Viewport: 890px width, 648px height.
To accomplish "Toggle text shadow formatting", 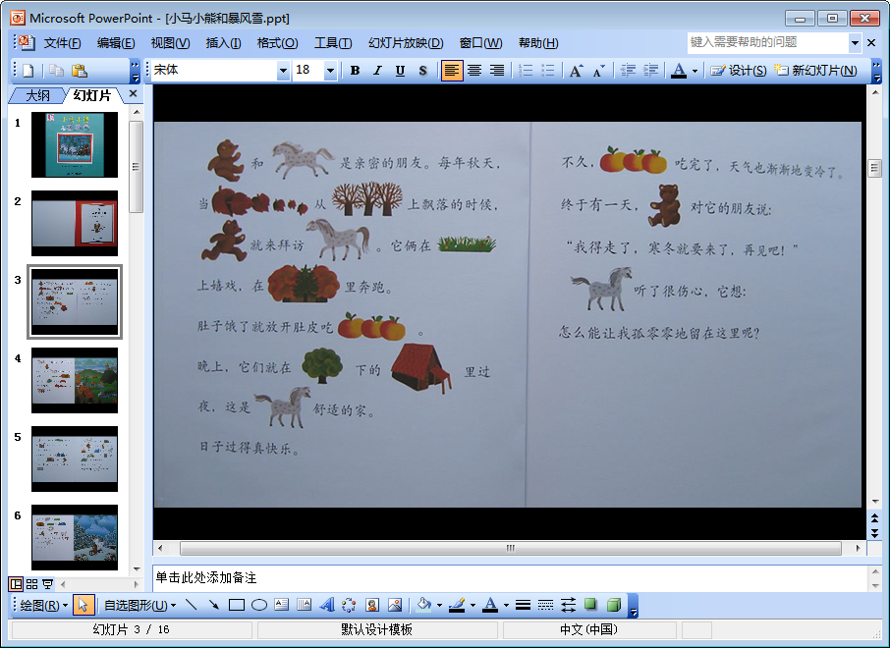I will pos(422,71).
